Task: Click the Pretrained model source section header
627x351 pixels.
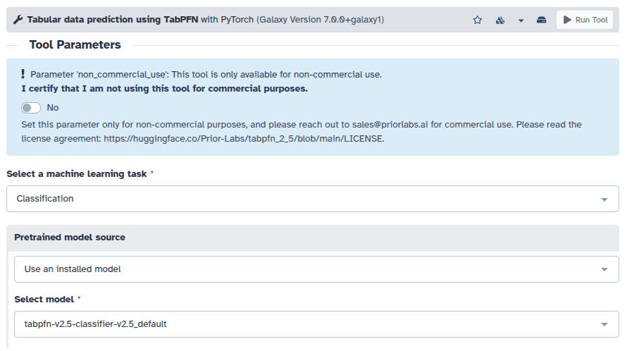Action: pos(313,238)
